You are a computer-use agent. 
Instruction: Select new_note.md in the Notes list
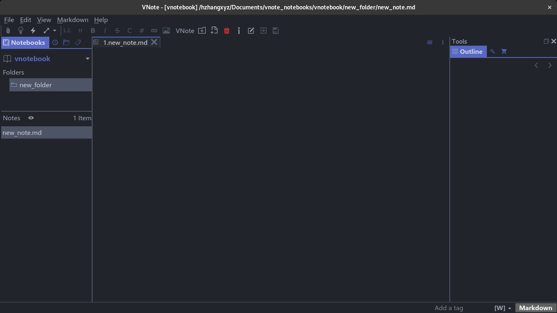click(x=46, y=132)
